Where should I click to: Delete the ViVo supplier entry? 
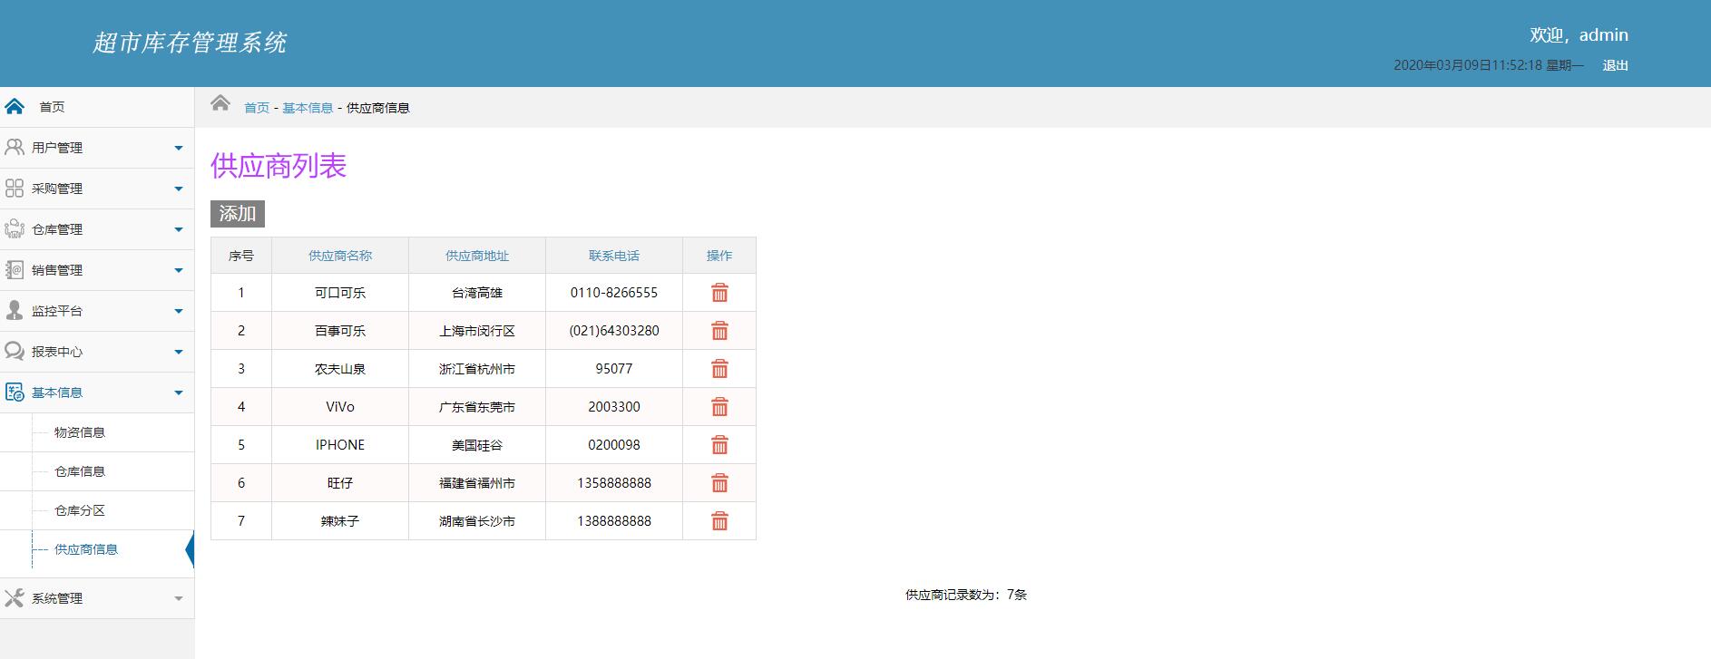tap(719, 407)
